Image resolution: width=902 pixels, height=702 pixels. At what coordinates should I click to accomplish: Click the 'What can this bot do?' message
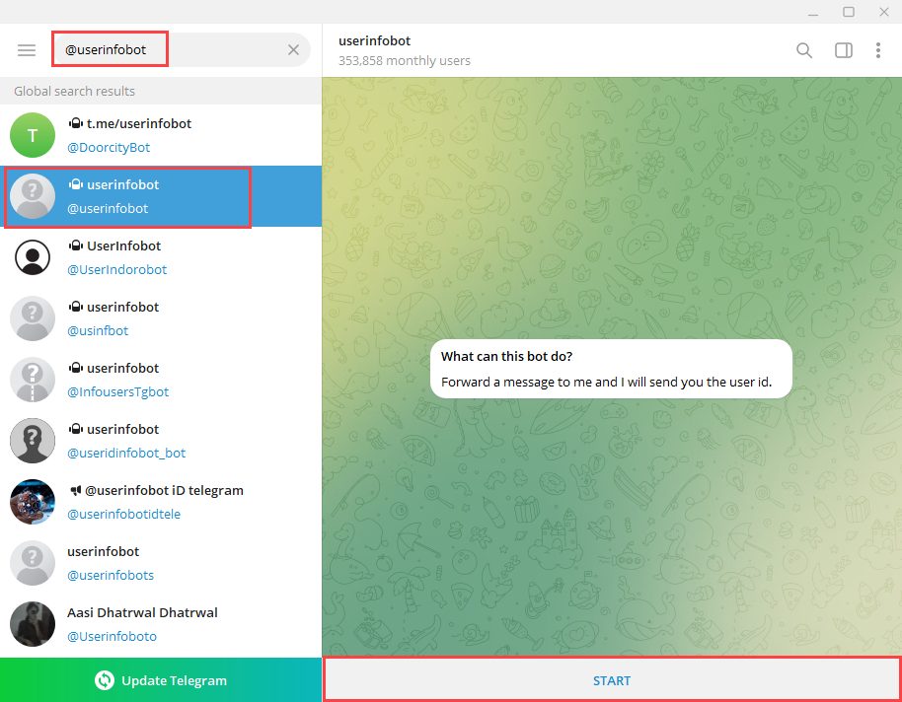(611, 369)
